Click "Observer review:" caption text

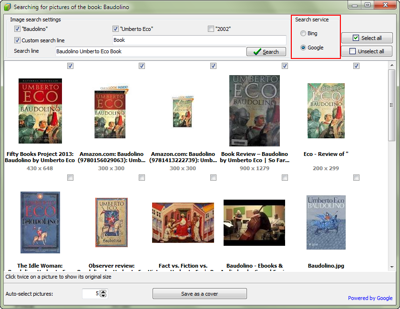112,266
